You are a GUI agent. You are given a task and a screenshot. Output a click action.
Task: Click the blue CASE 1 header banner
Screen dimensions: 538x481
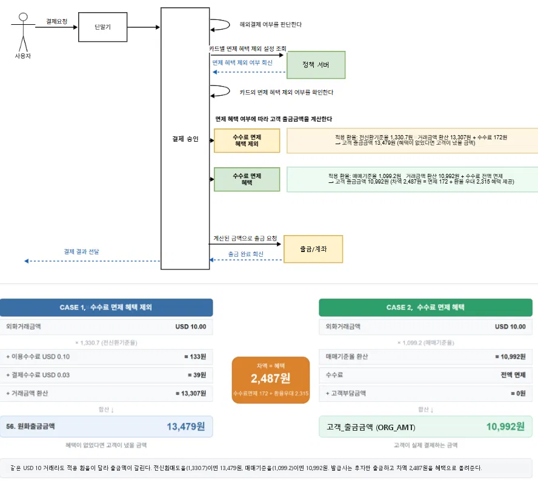107,307
